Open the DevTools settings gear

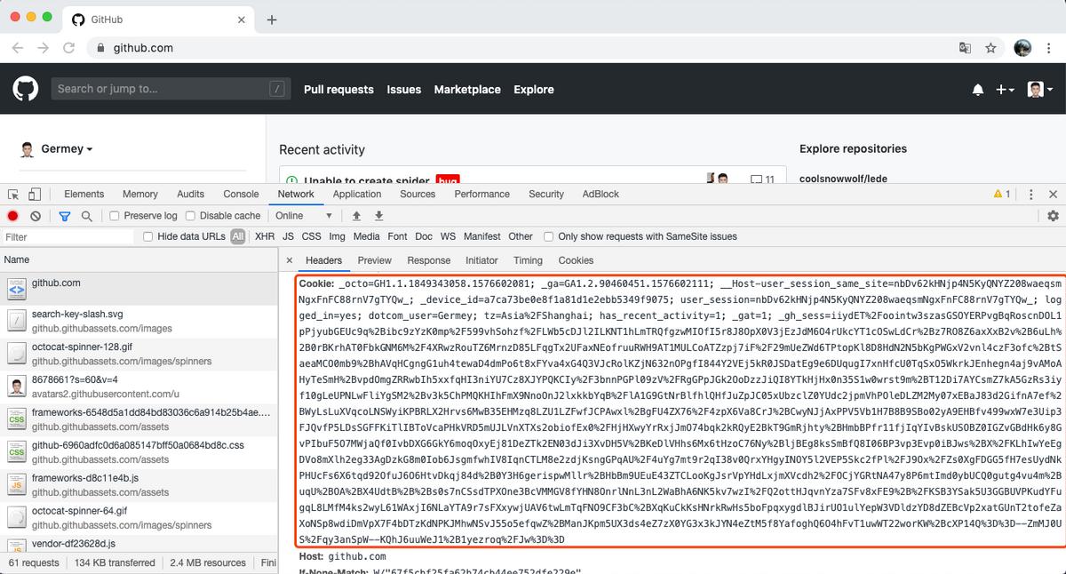click(x=1053, y=216)
